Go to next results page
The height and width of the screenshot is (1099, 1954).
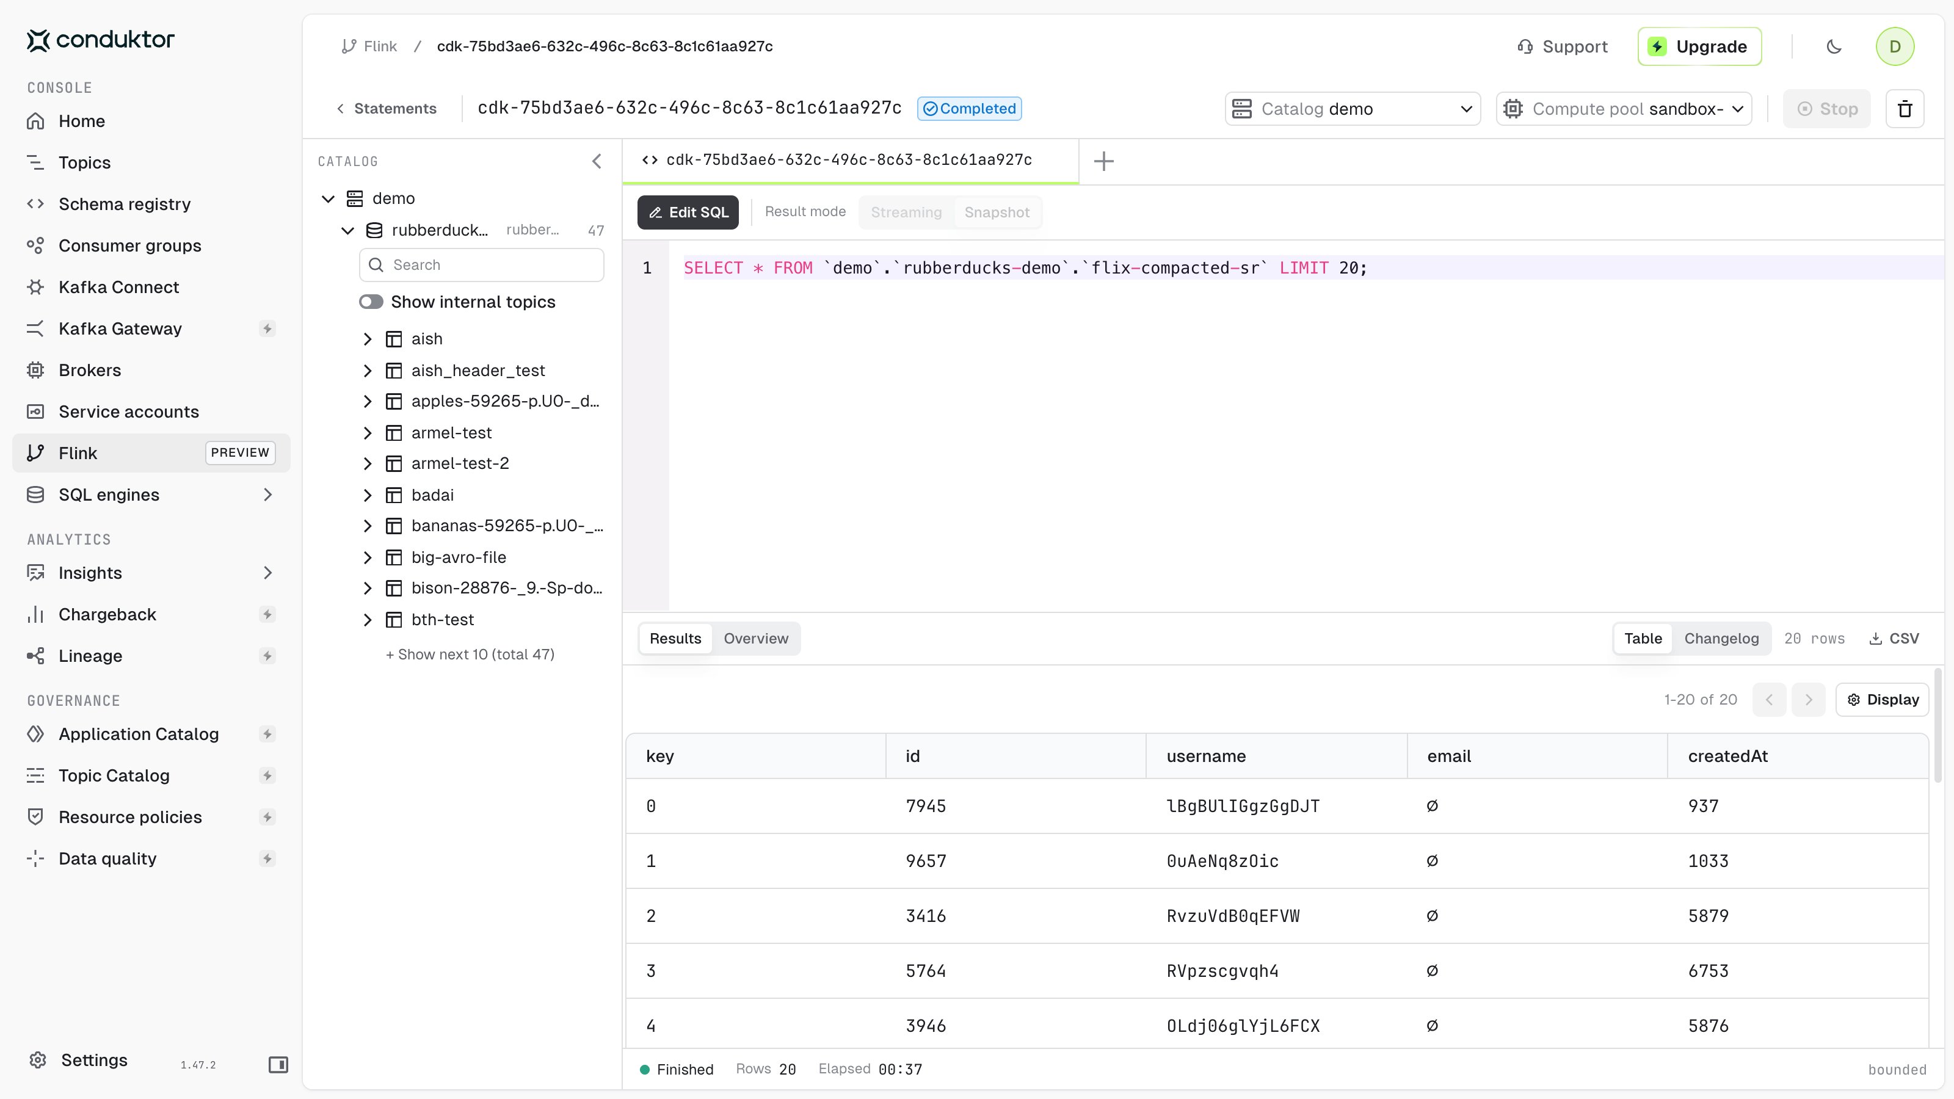coord(1808,699)
